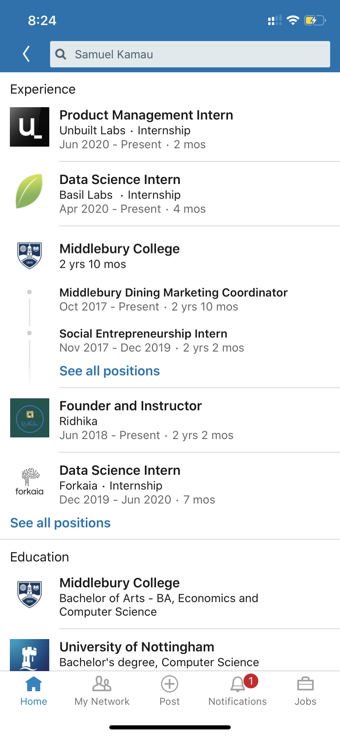
Task: Expand all positions in Experience section
Action: click(x=60, y=523)
